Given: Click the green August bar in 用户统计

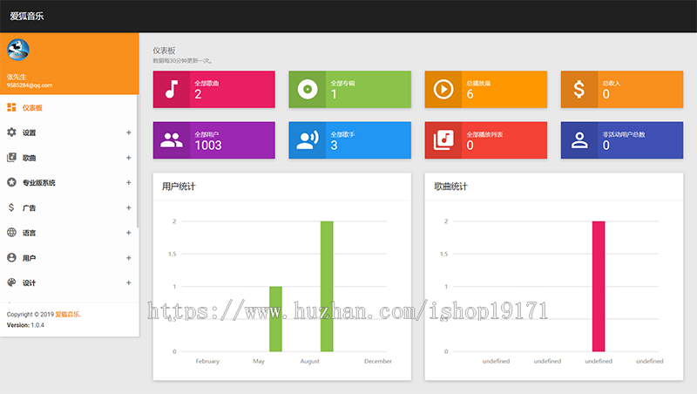Looking at the screenshot, I should tap(327, 286).
